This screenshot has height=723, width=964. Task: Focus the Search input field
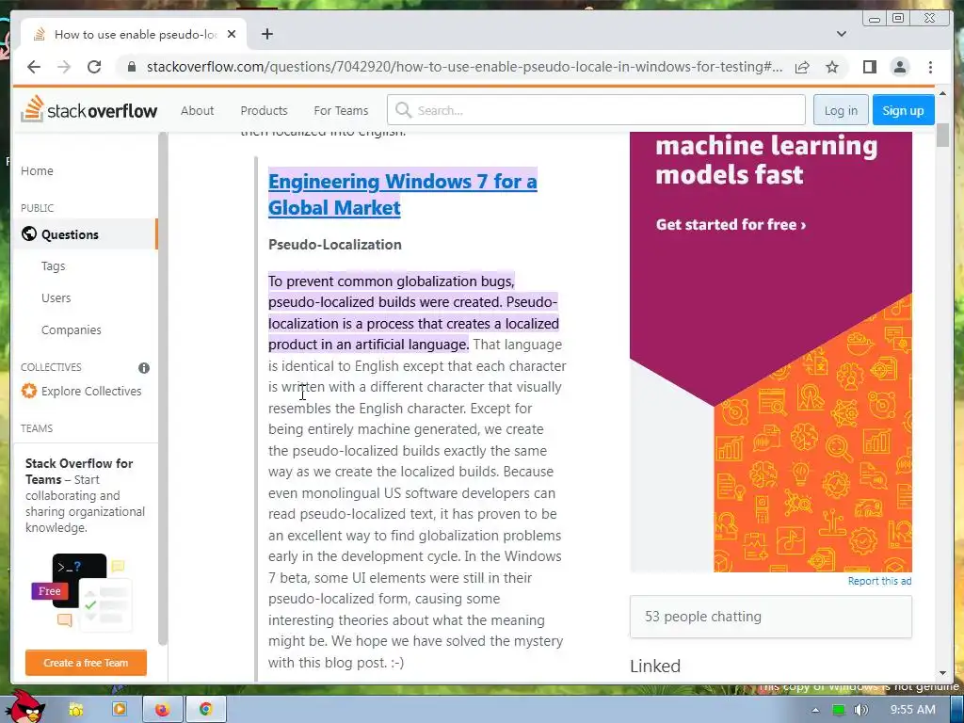596,110
